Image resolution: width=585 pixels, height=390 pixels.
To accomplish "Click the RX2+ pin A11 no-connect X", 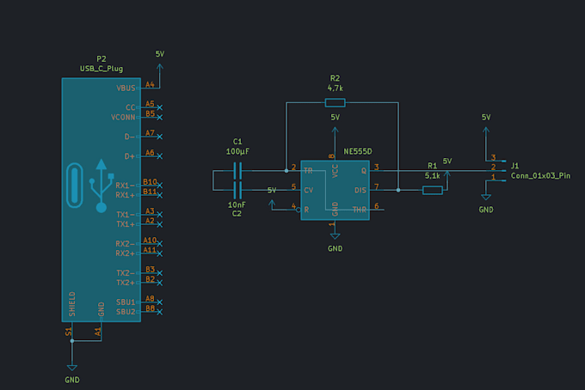I will 160,253.
